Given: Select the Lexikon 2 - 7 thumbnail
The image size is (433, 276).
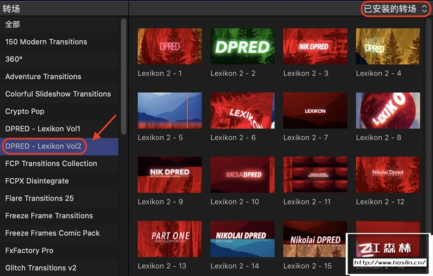Looking at the screenshot, I should pyautogui.click(x=315, y=111).
